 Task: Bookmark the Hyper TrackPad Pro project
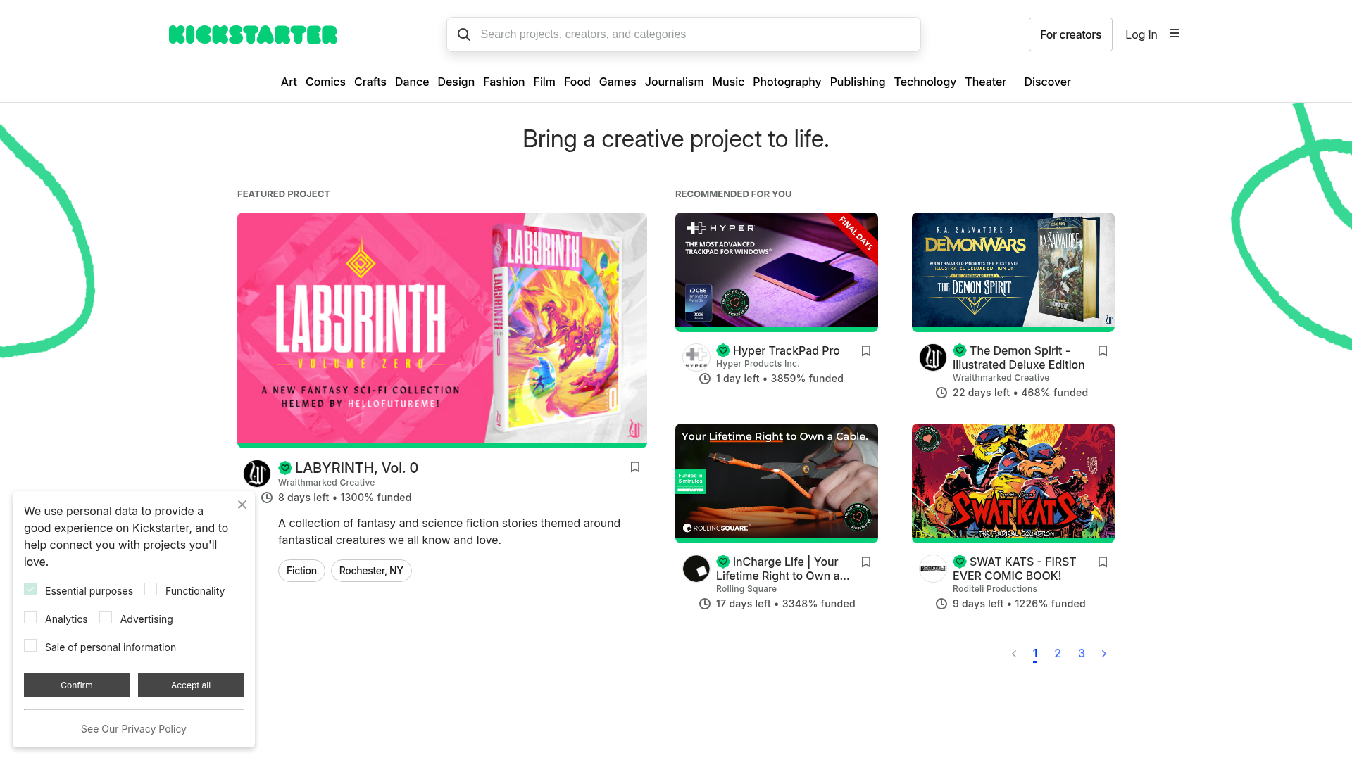[865, 350]
